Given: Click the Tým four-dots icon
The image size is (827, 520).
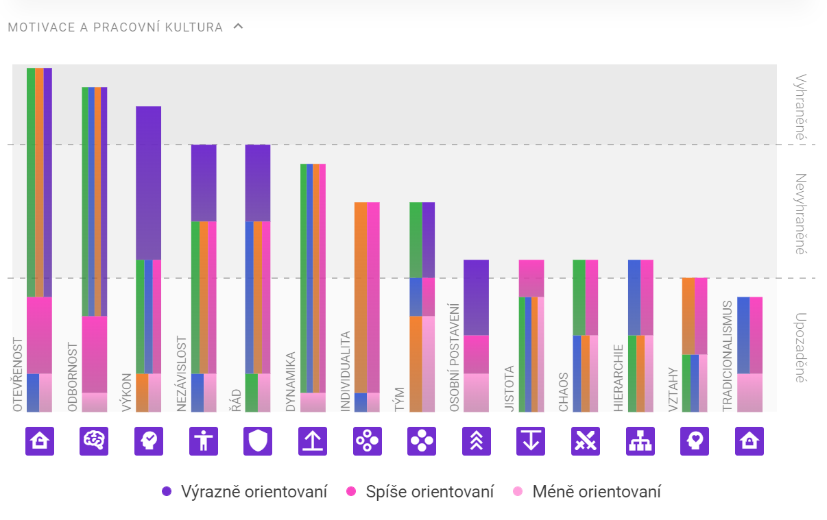Looking at the screenshot, I should [x=422, y=441].
